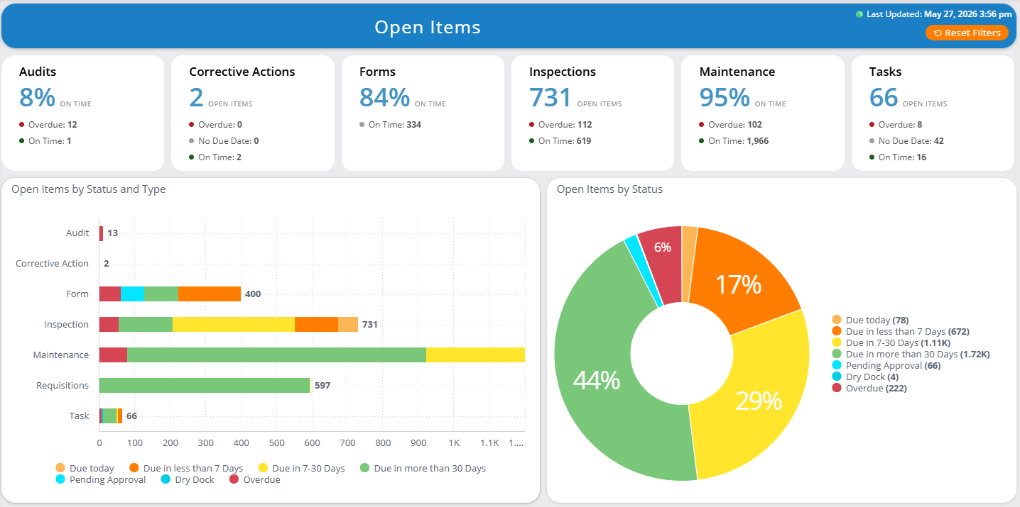Screen dimensions: 1020x507
Task: Click Audits On Time: 1 entry
Action: pyautogui.click(x=45, y=141)
